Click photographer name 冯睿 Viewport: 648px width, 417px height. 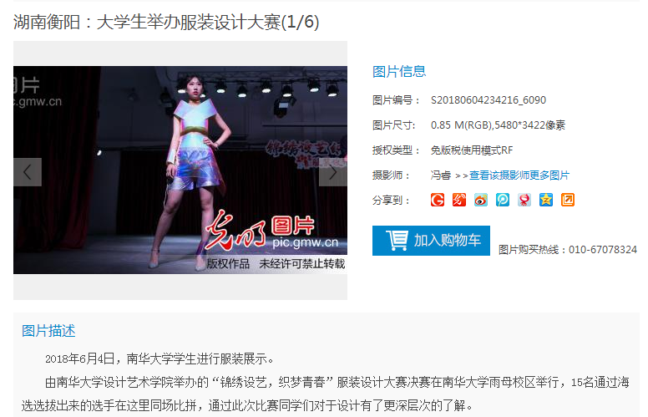441,175
